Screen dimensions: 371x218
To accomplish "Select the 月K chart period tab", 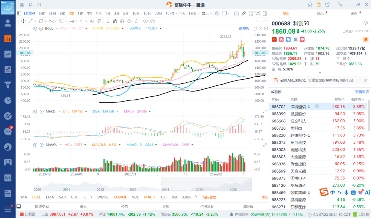I will click(x=80, y=13).
